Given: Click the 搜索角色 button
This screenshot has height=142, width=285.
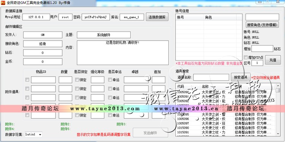Looking at the screenshot, I should (262, 25).
